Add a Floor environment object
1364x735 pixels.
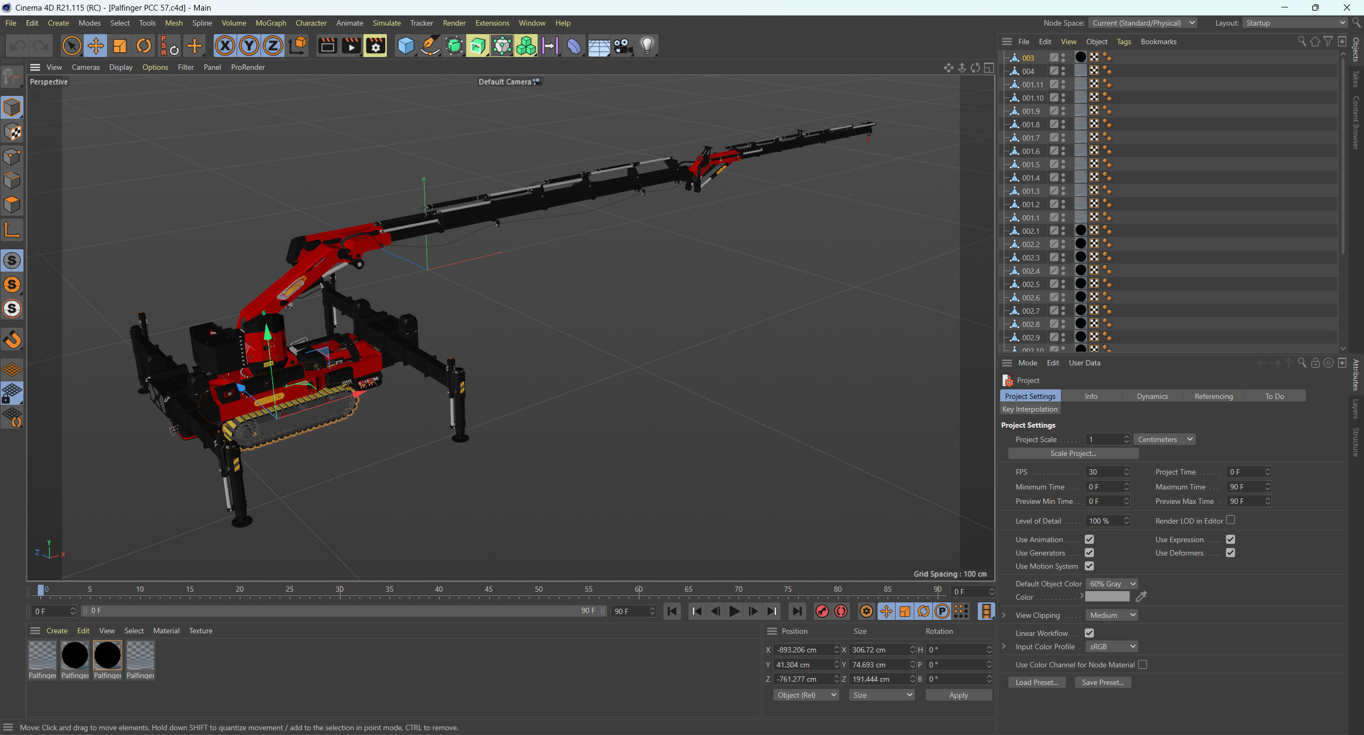[599, 46]
